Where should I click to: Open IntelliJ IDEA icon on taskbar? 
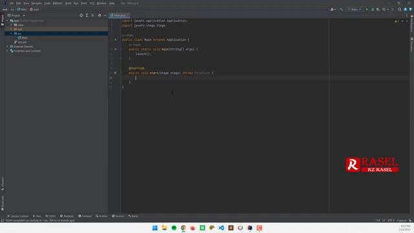coord(250,228)
